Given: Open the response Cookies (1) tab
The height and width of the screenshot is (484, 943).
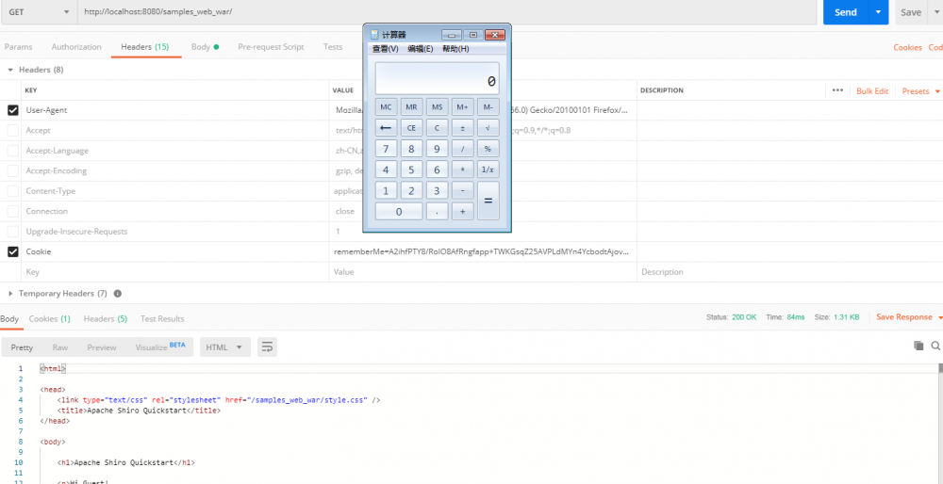Looking at the screenshot, I should coord(49,319).
